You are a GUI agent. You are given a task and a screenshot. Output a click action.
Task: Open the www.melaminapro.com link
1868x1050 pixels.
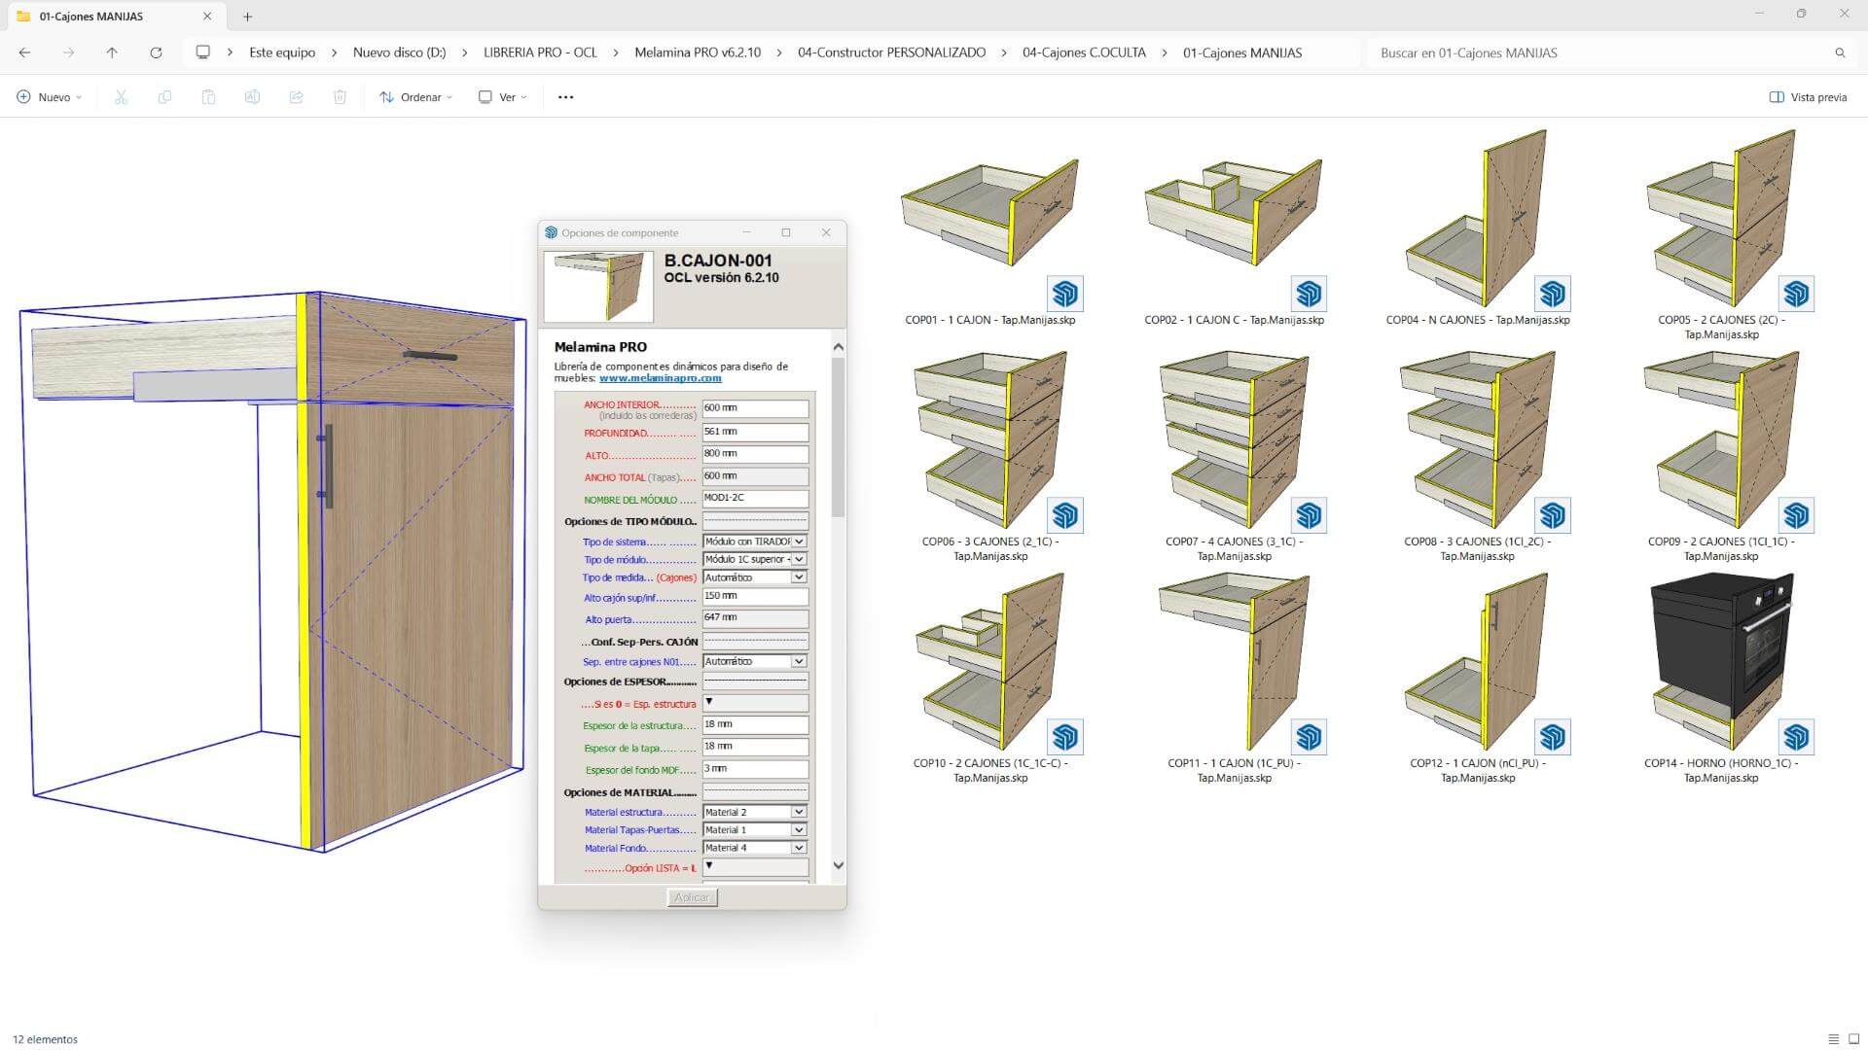(660, 378)
